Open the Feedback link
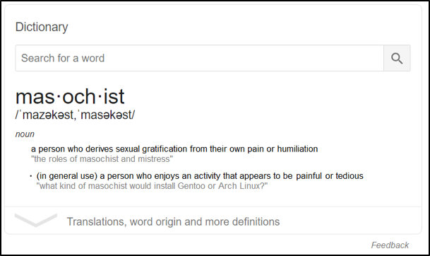Viewport: 430px width, 256px height. click(x=390, y=245)
